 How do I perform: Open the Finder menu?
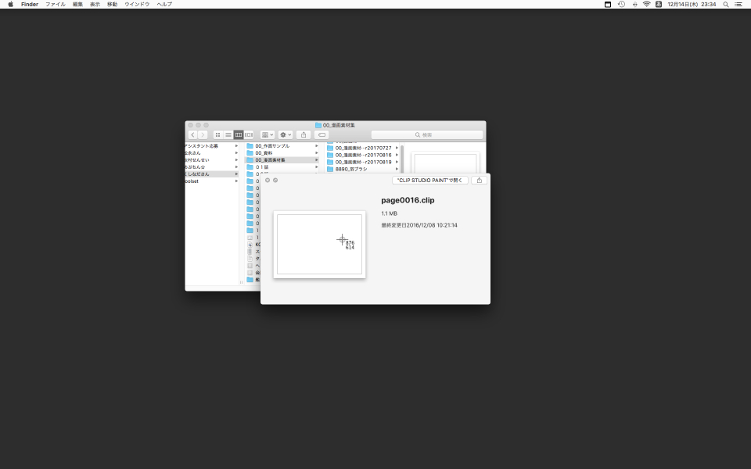tap(30, 5)
